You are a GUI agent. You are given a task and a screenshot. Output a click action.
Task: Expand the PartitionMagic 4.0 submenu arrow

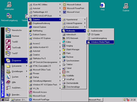pyautogui.click(x=60, y=12)
